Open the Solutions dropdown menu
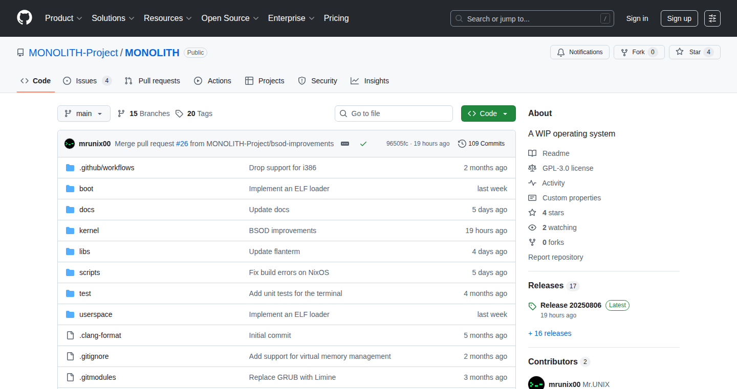737x389 pixels. pyautogui.click(x=113, y=18)
